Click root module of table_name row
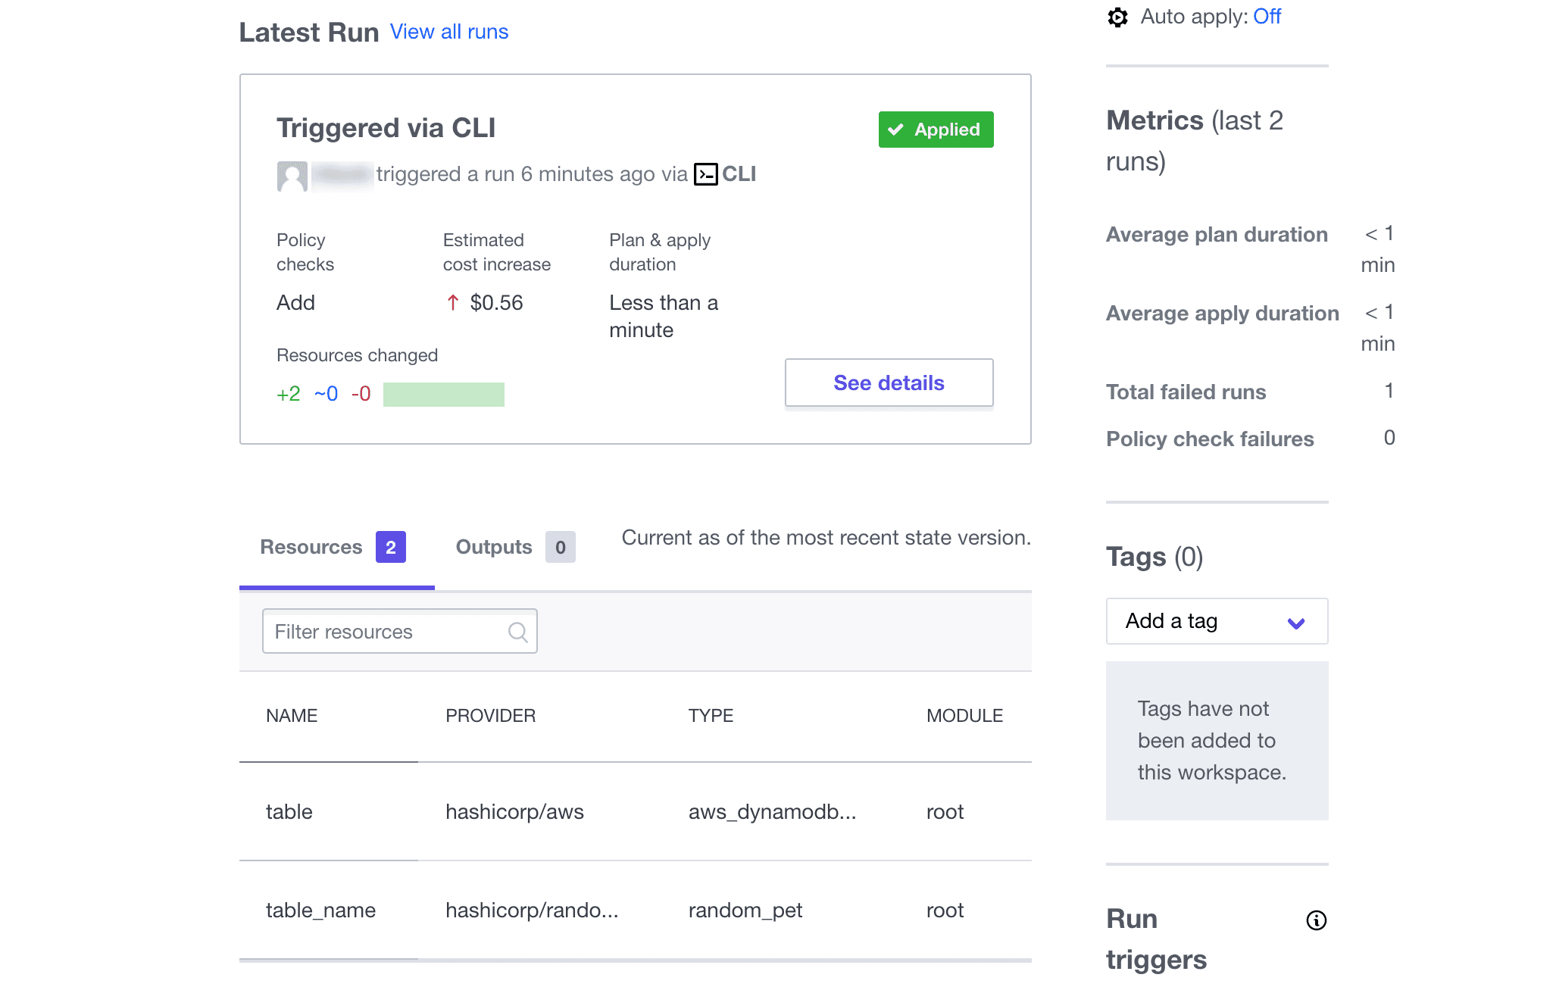This screenshot has height=987, width=1556. click(945, 910)
